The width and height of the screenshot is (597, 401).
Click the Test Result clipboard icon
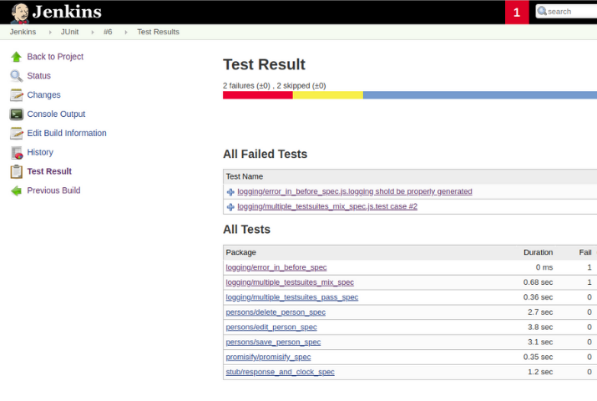point(16,171)
